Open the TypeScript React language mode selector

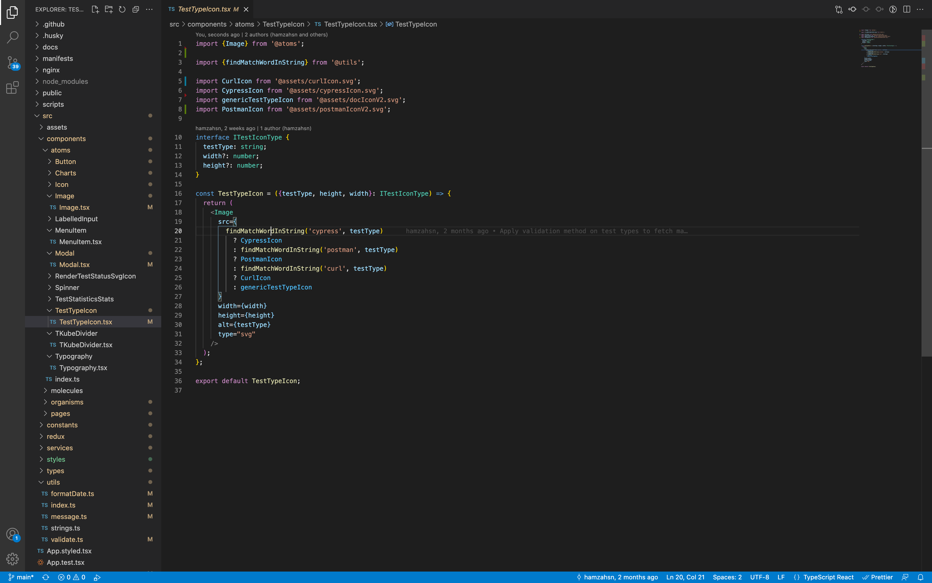tap(828, 577)
